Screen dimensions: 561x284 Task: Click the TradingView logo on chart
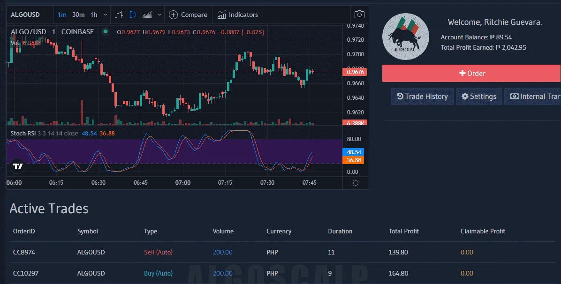[17, 166]
